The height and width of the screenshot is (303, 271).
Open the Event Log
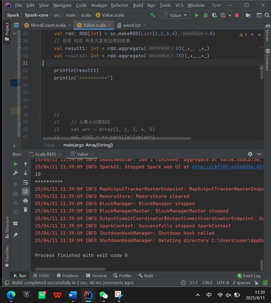[x=249, y=276]
